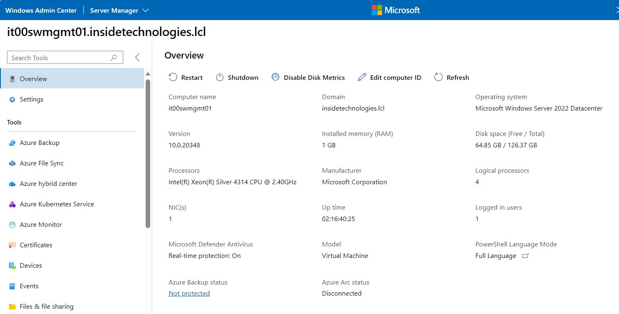The height and width of the screenshot is (314, 619).
Task: Click the Overview server icon in sidebar
Action: pos(12,79)
